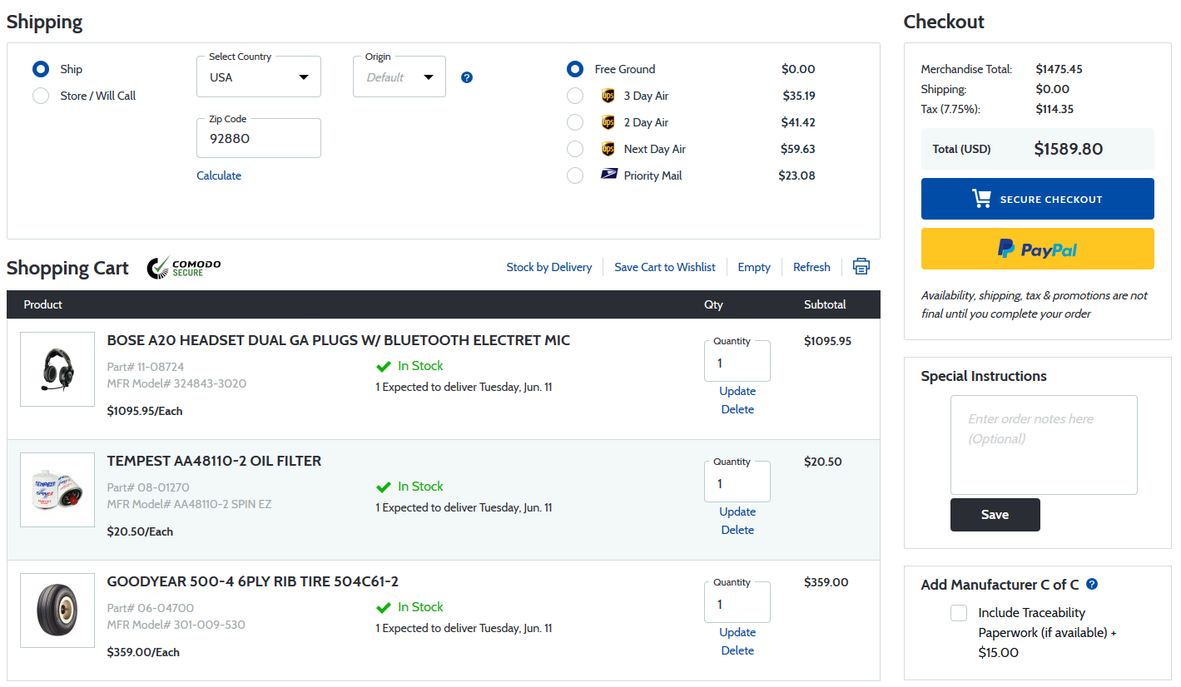Screen dimensions: 1181x687
Task: Click the Comodo Secure badge
Action: [x=184, y=267]
